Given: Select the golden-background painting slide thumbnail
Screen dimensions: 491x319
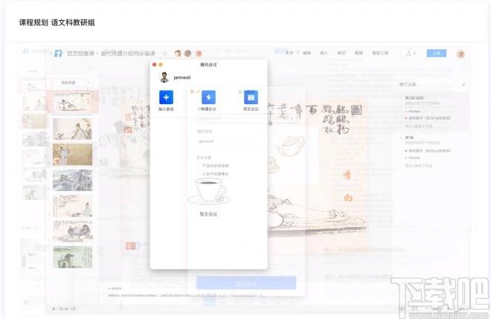Looking at the screenshot, I should point(72,155).
